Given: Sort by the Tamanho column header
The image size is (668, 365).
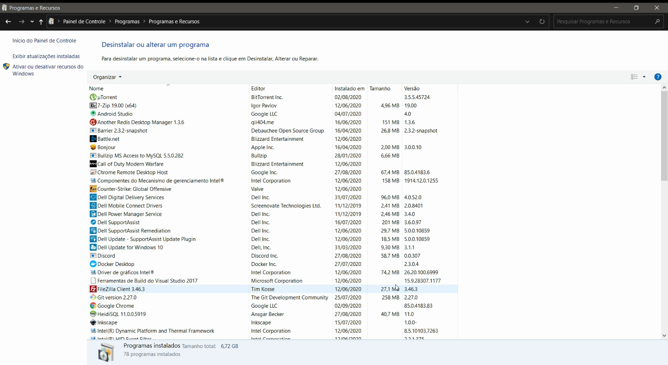Looking at the screenshot, I should (x=384, y=88).
